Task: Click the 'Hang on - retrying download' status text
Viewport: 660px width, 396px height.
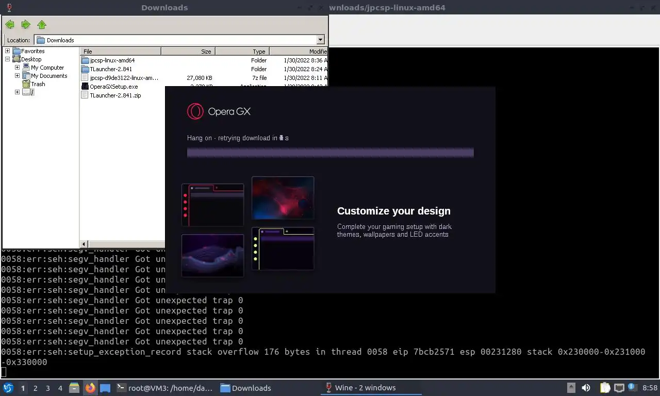Action: [x=238, y=138]
